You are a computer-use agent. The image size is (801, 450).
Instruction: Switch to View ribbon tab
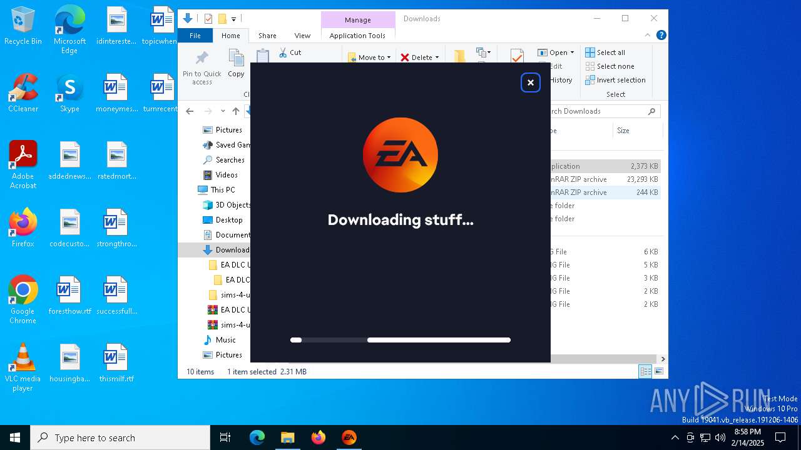tap(302, 36)
